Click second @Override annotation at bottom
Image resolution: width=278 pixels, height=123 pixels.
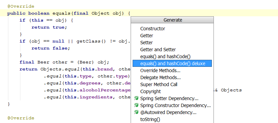[x=21, y=118]
